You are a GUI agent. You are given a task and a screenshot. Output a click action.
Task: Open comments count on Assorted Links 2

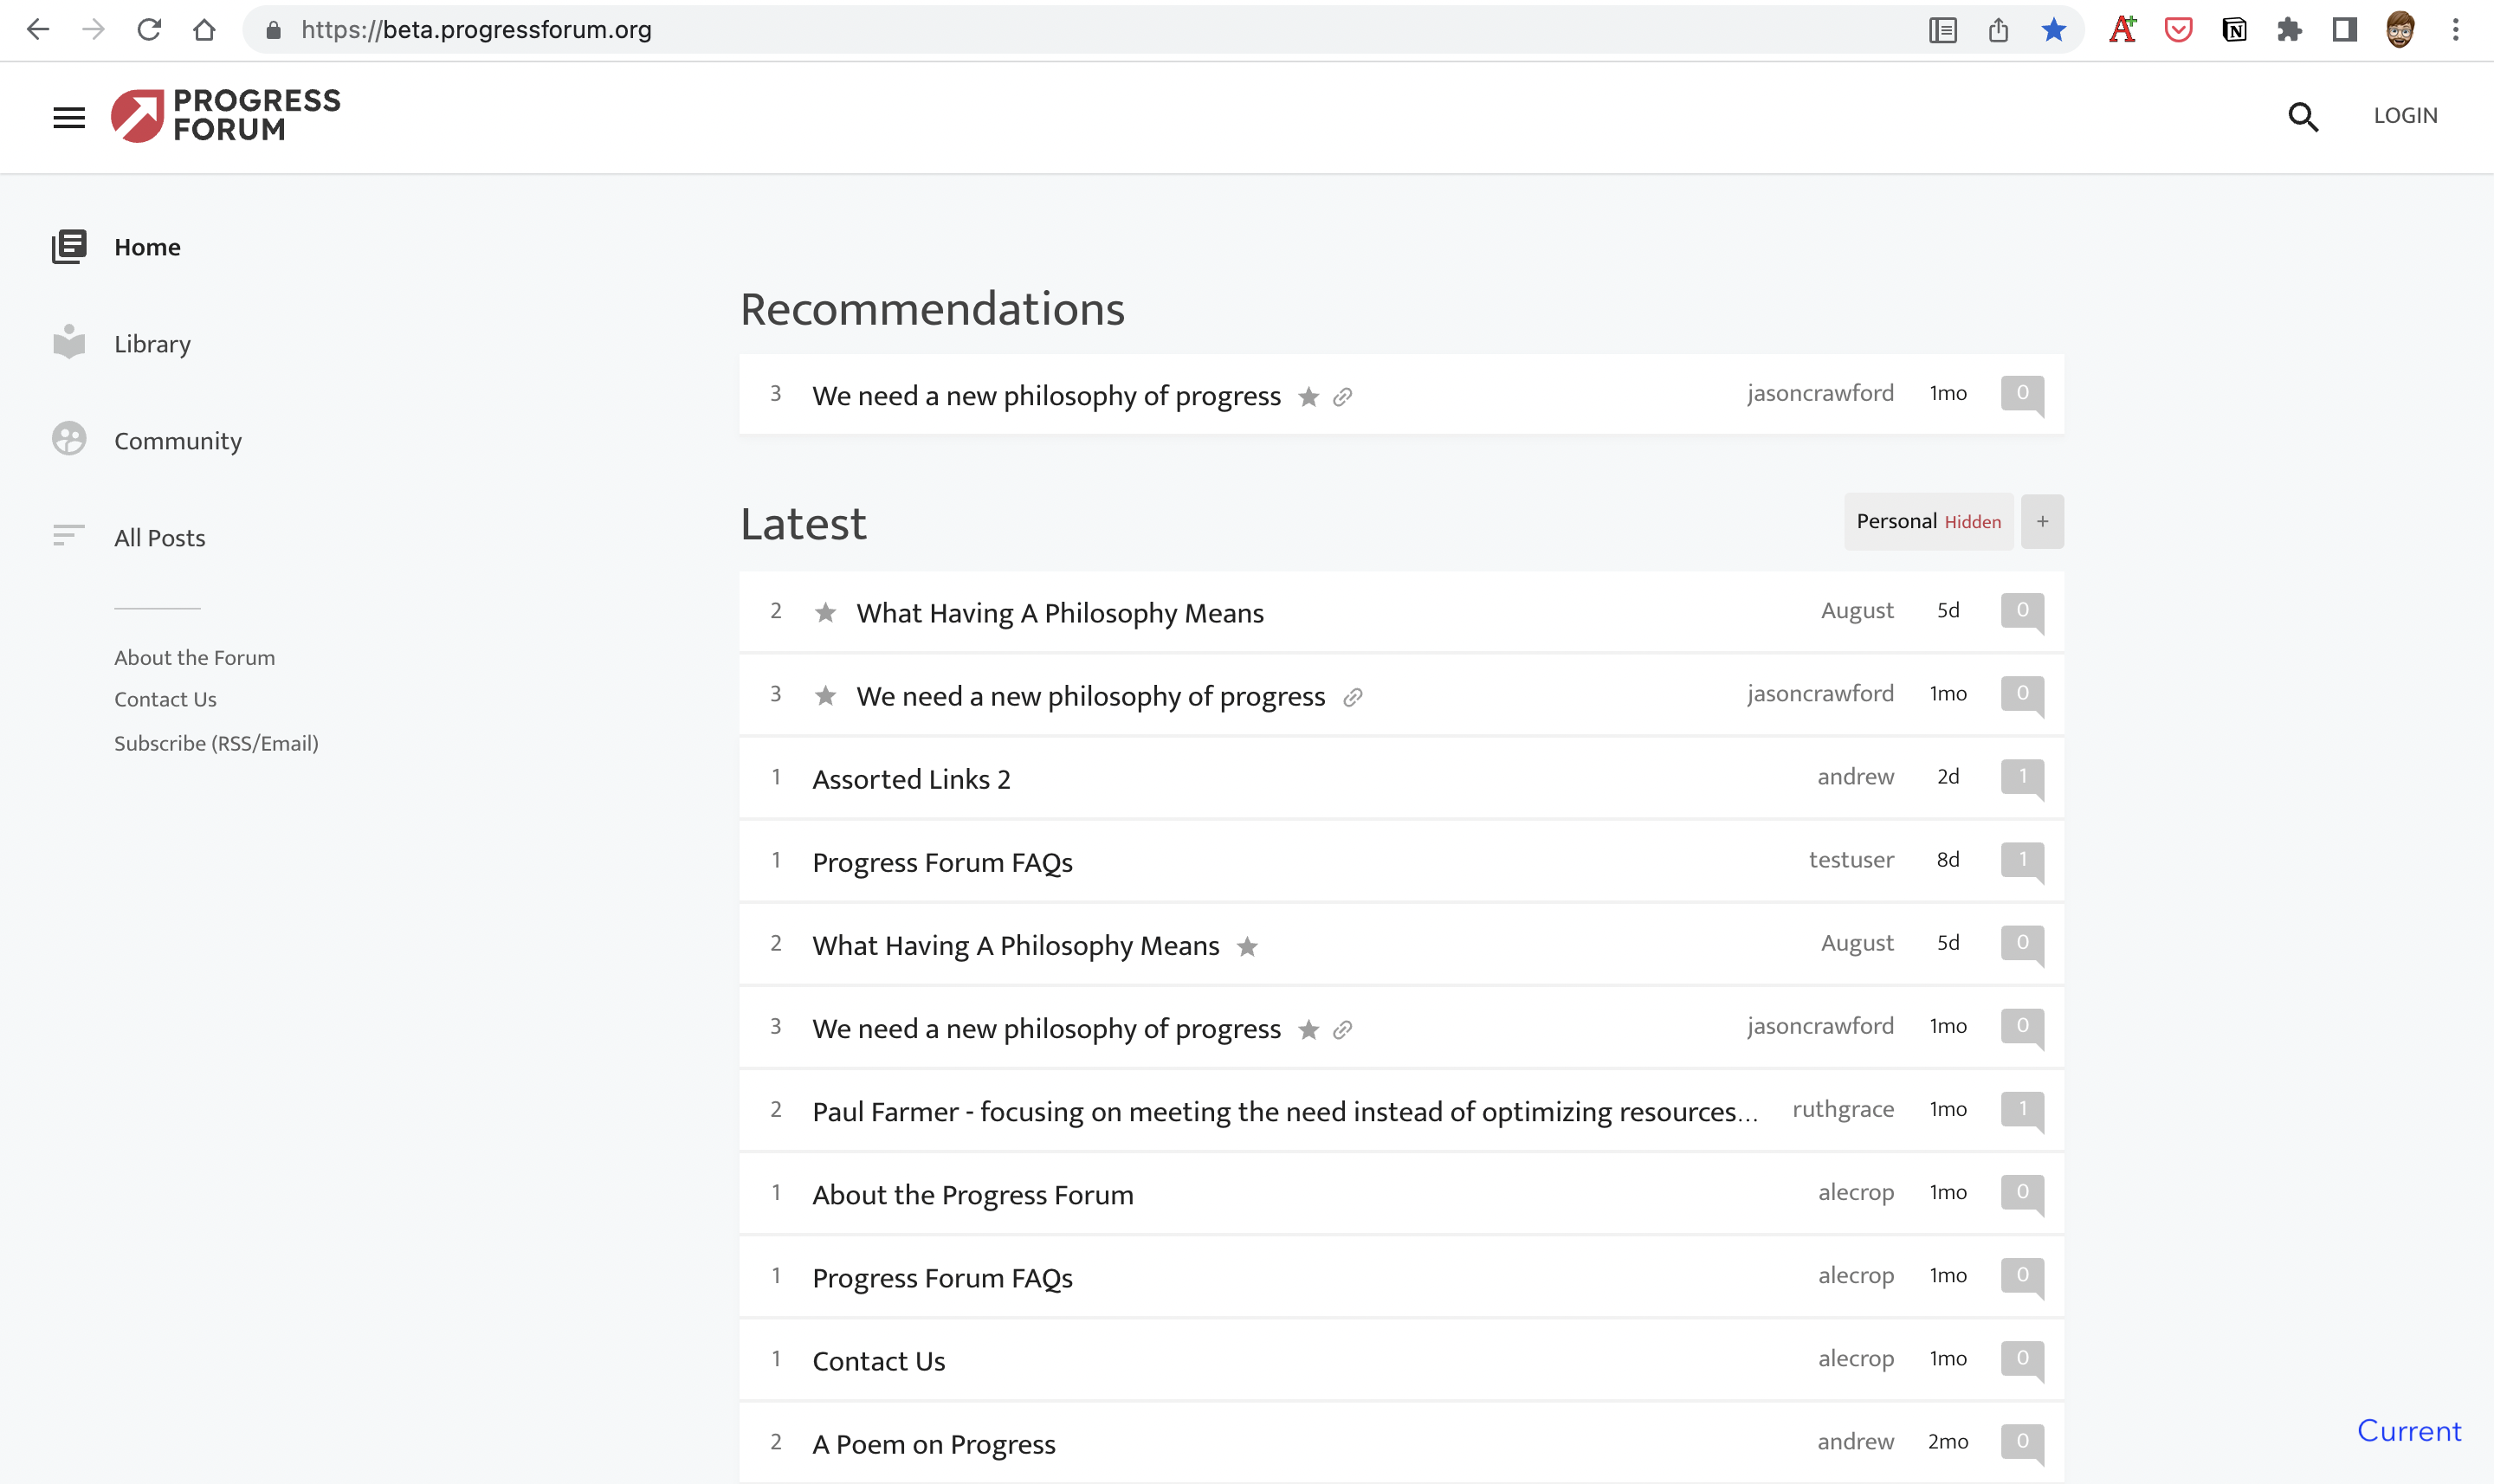[2021, 777]
